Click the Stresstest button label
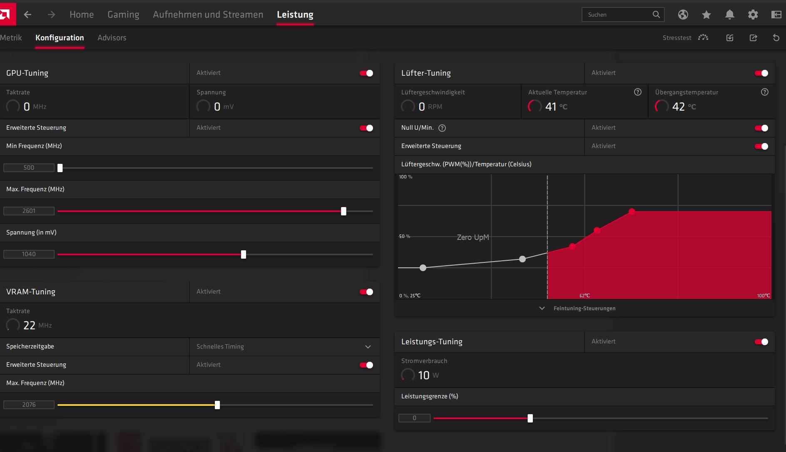786x452 pixels. coord(677,38)
